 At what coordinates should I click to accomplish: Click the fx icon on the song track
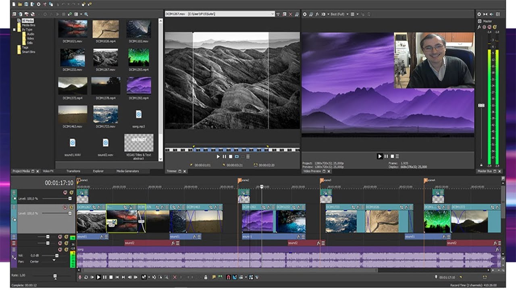[x=497, y=250]
